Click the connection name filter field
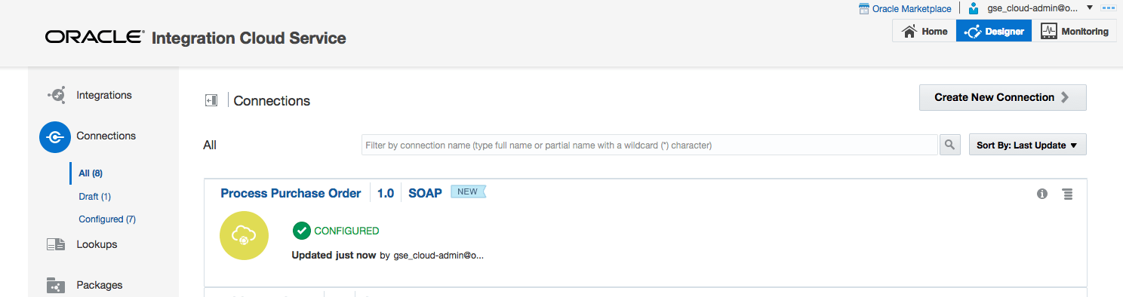This screenshot has height=297, width=1123. click(650, 145)
